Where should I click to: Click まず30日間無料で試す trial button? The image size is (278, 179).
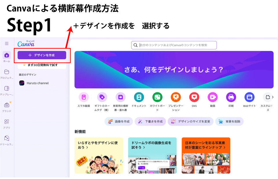tap(42, 65)
